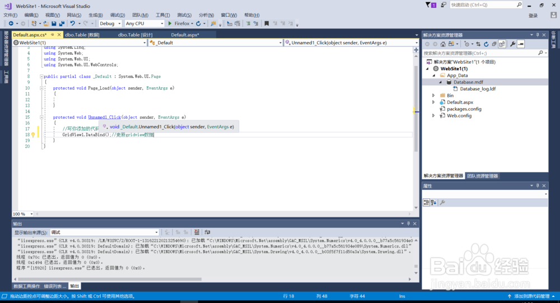The height and width of the screenshot is (303, 560).
Task: Select Default.aspx in Solution Explorer
Action: click(x=460, y=102)
